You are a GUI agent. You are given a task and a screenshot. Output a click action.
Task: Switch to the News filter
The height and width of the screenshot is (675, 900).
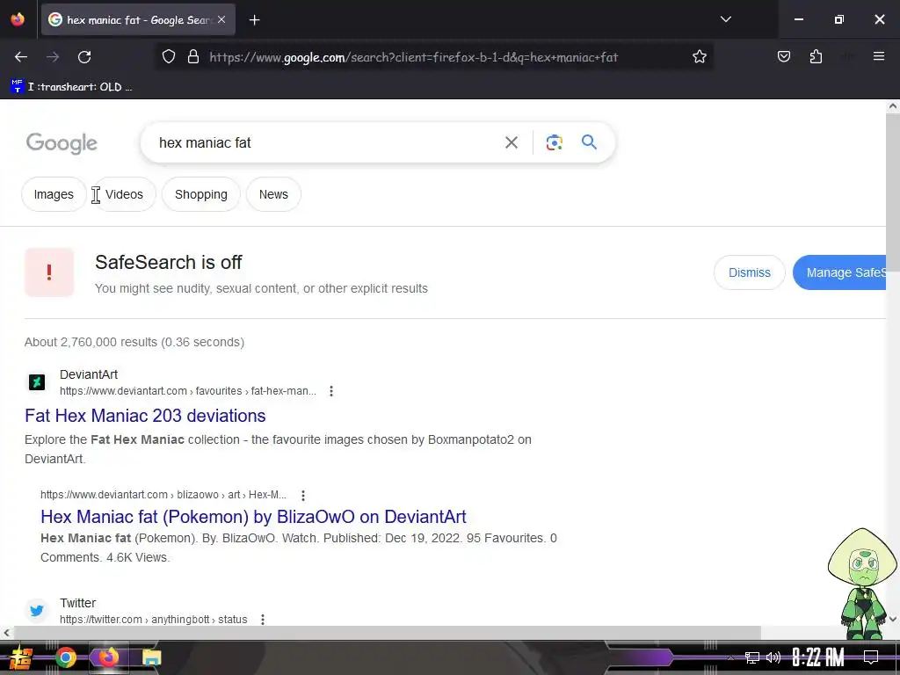pos(273,194)
